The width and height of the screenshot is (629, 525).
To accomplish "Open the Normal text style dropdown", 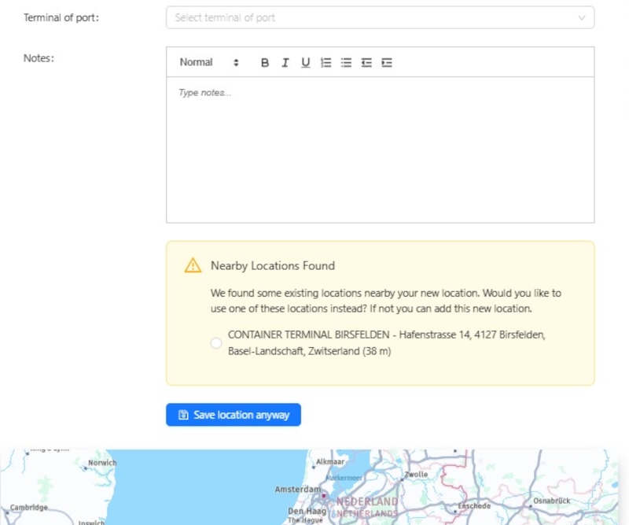I will pyautogui.click(x=209, y=62).
